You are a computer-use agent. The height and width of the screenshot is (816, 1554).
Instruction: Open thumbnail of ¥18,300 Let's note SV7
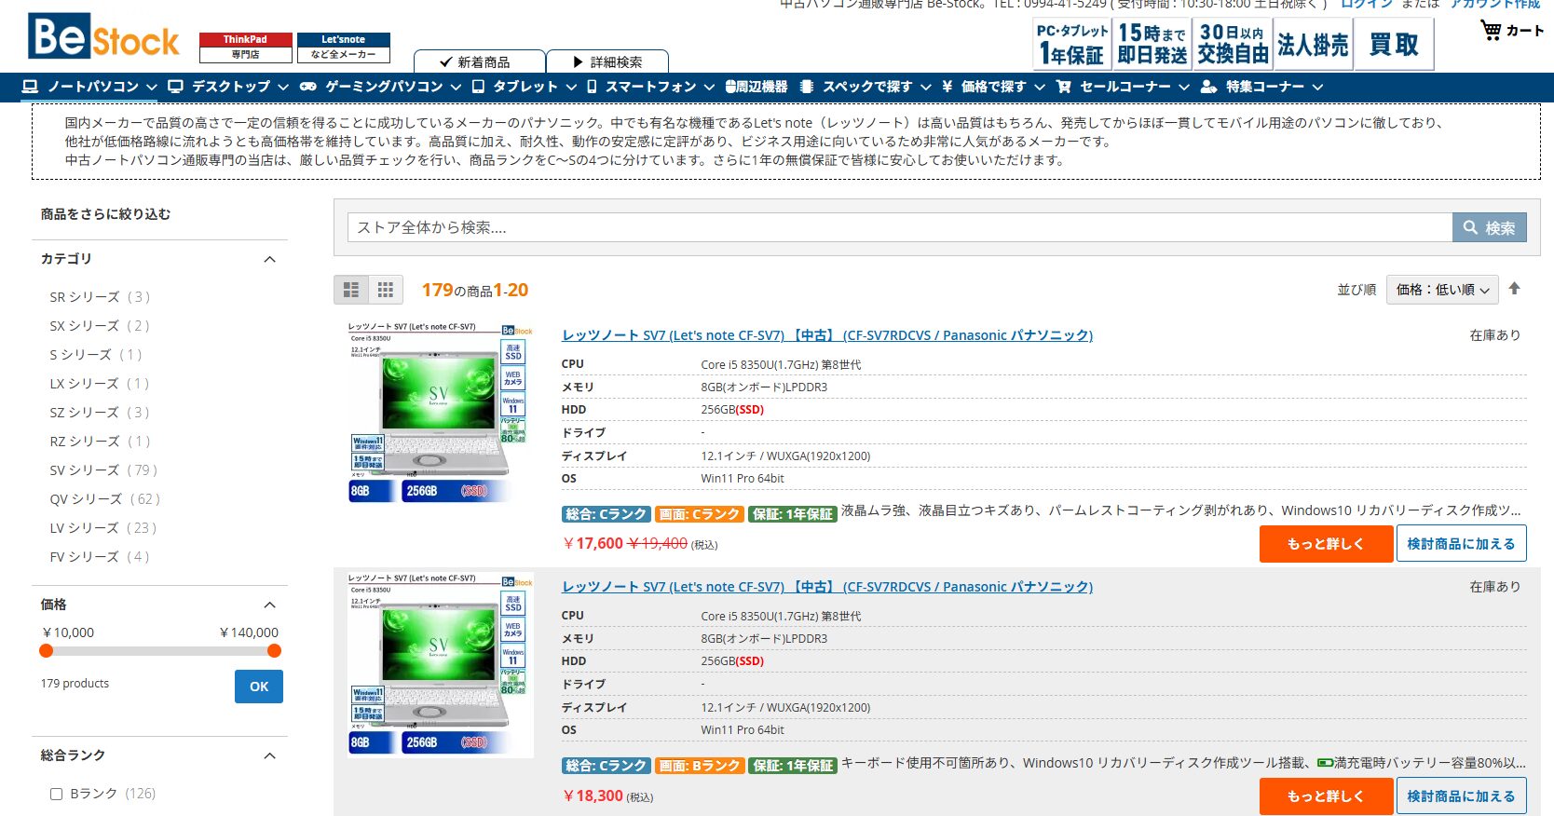[440, 663]
